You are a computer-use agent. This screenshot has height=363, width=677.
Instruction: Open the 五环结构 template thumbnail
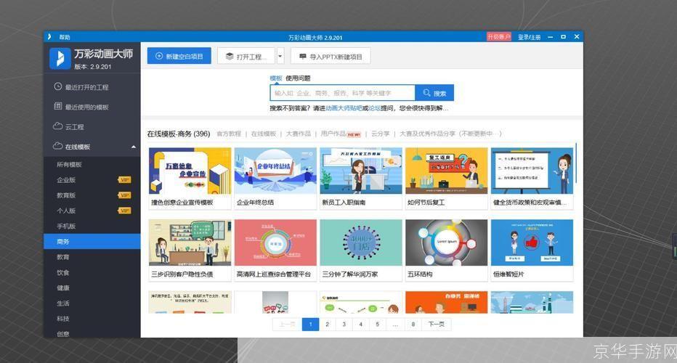[447, 242]
